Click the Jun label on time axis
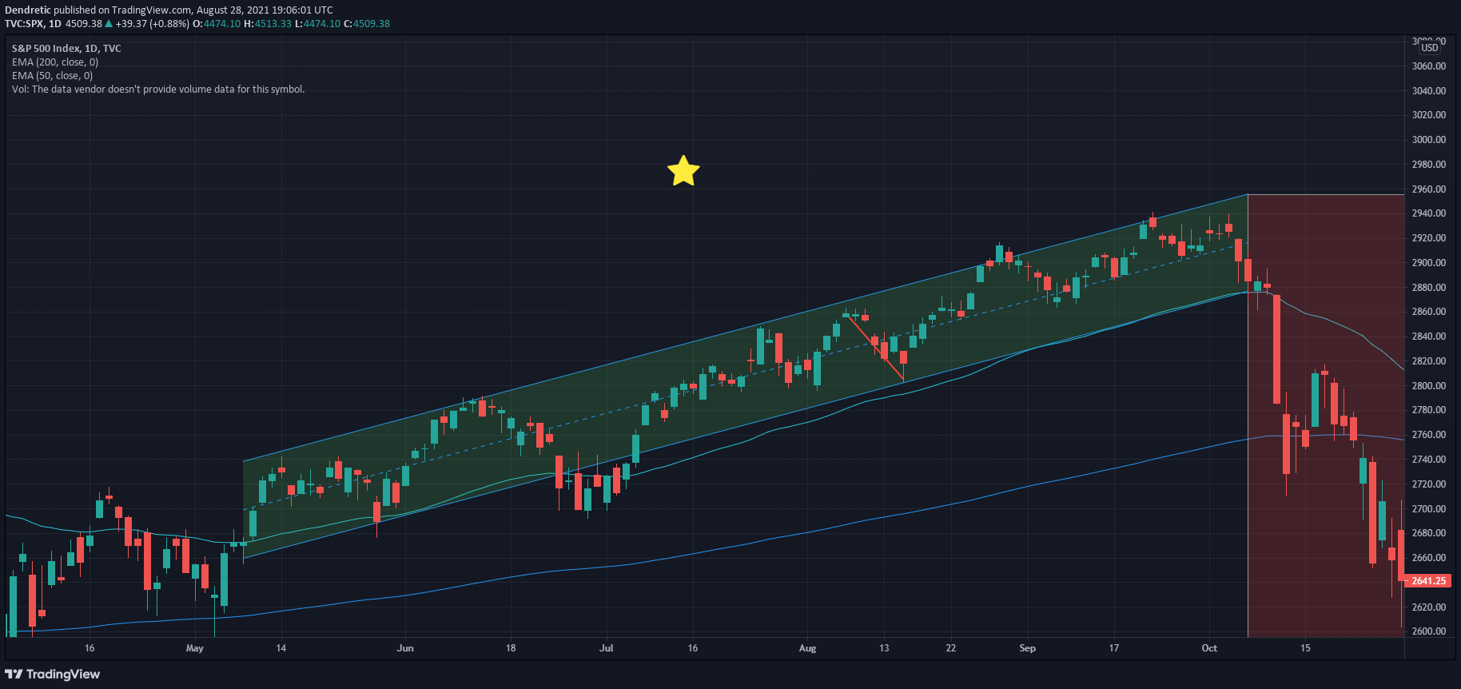The width and height of the screenshot is (1461, 689). pyautogui.click(x=405, y=648)
